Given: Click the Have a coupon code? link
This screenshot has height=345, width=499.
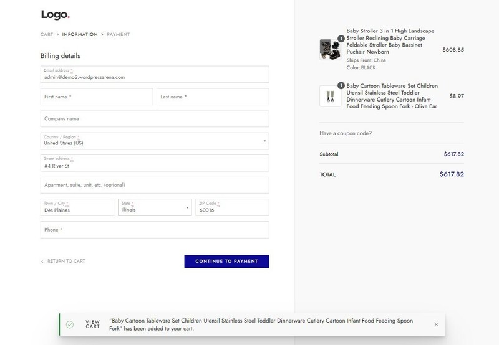Looking at the screenshot, I should pos(346,133).
